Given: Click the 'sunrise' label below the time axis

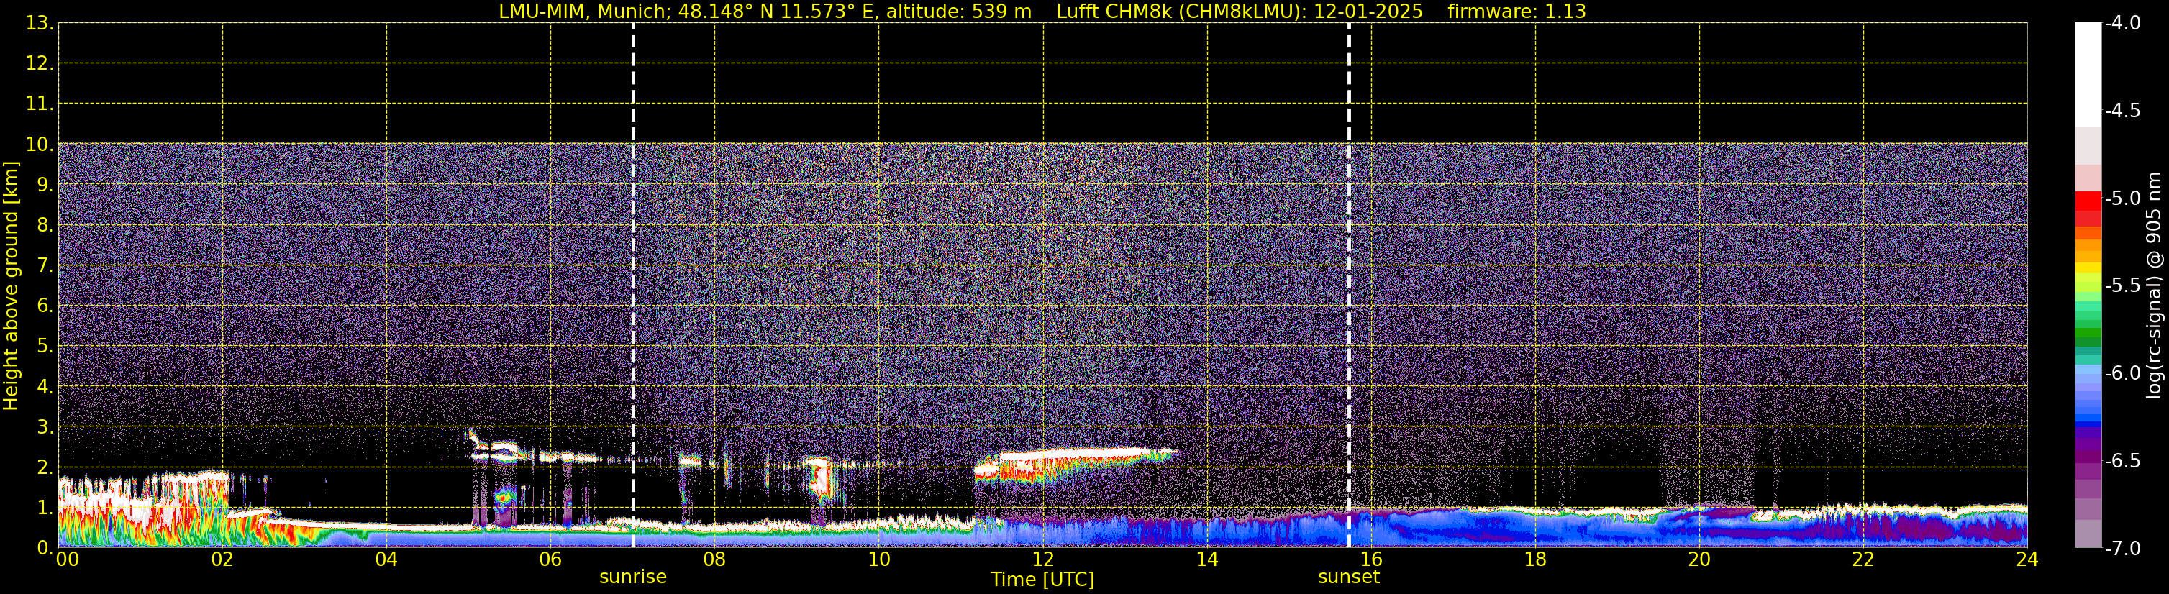Looking at the screenshot, I should coord(633,577).
